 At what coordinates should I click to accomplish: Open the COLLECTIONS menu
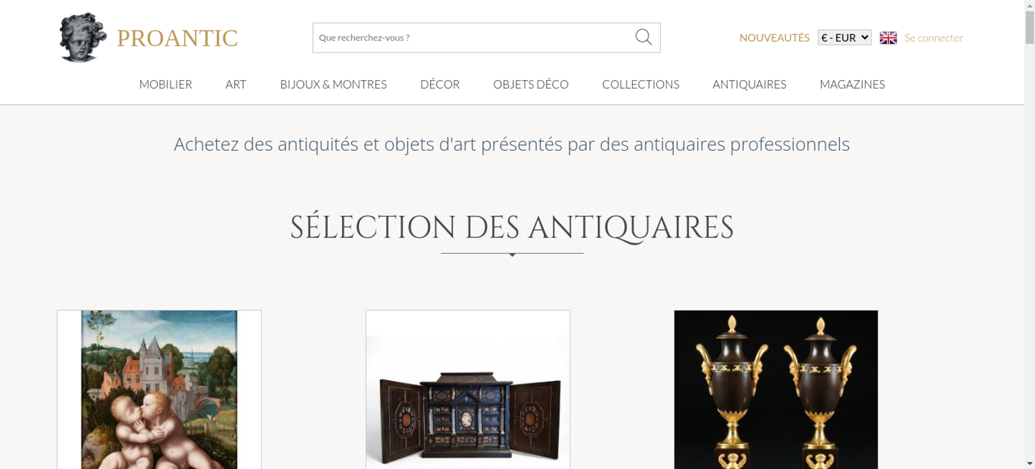tap(641, 84)
